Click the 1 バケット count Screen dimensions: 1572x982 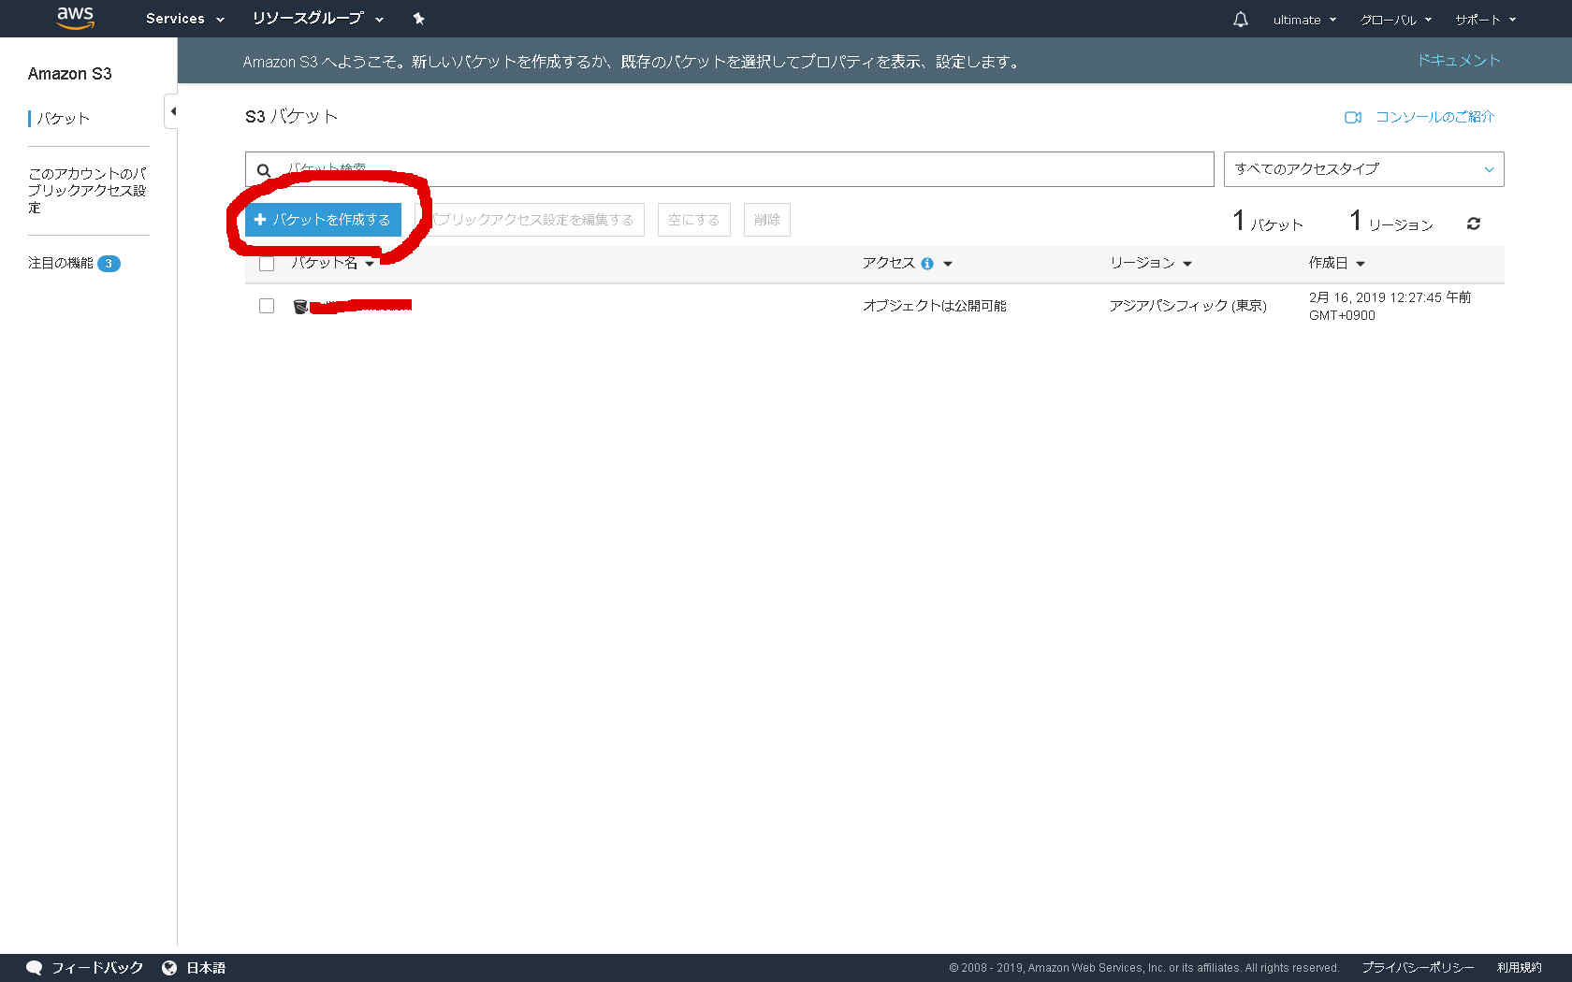[x=1267, y=222]
